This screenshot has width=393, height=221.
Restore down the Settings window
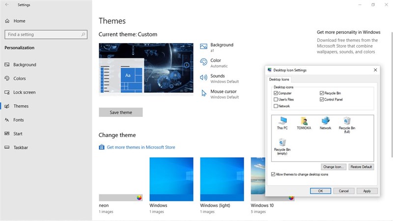click(373, 4)
